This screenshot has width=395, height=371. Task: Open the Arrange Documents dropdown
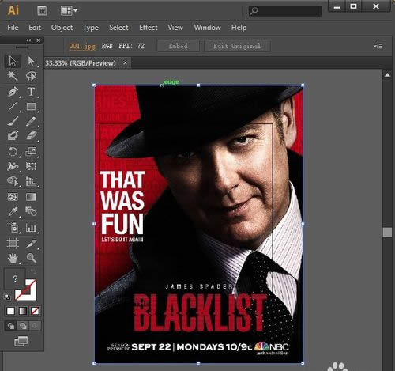(69, 11)
